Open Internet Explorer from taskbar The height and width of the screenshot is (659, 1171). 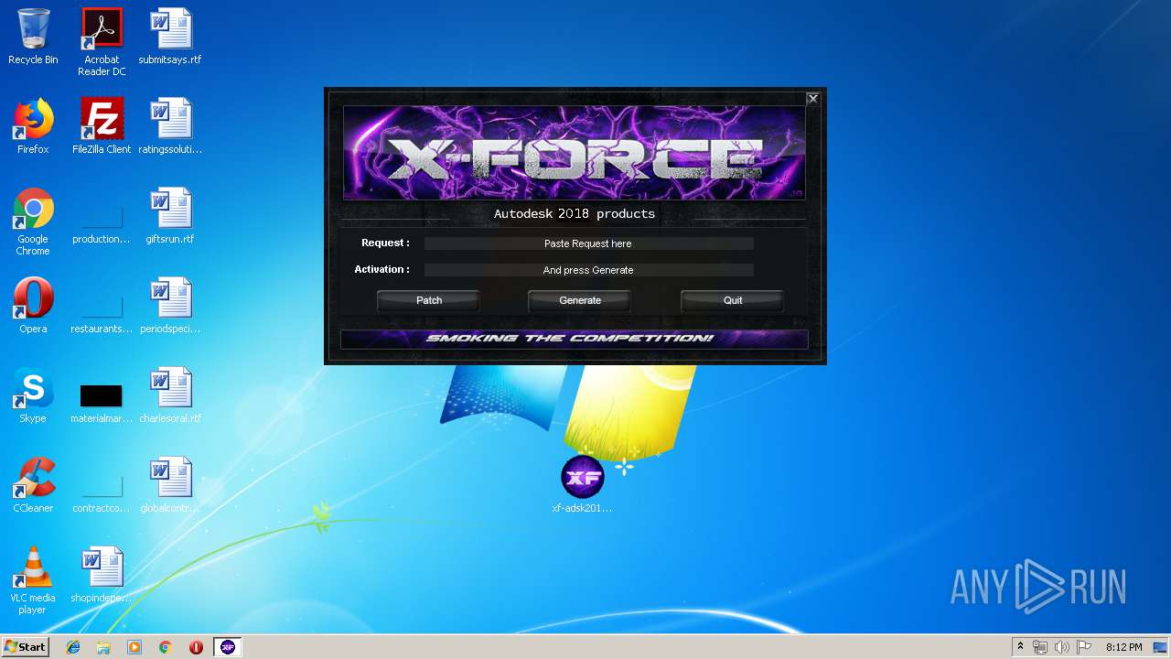(73, 647)
